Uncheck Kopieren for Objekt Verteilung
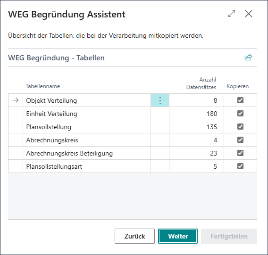The width and height of the screenshot is (268, 255). 240,100
